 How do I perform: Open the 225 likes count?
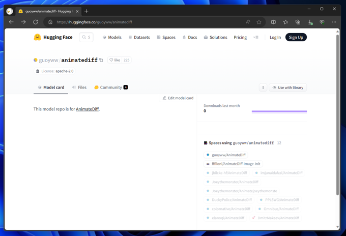[126, 60]
